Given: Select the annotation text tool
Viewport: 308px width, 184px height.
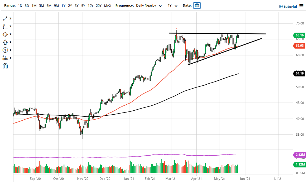Looking at the screenshot, I should (x=5, y=26).
